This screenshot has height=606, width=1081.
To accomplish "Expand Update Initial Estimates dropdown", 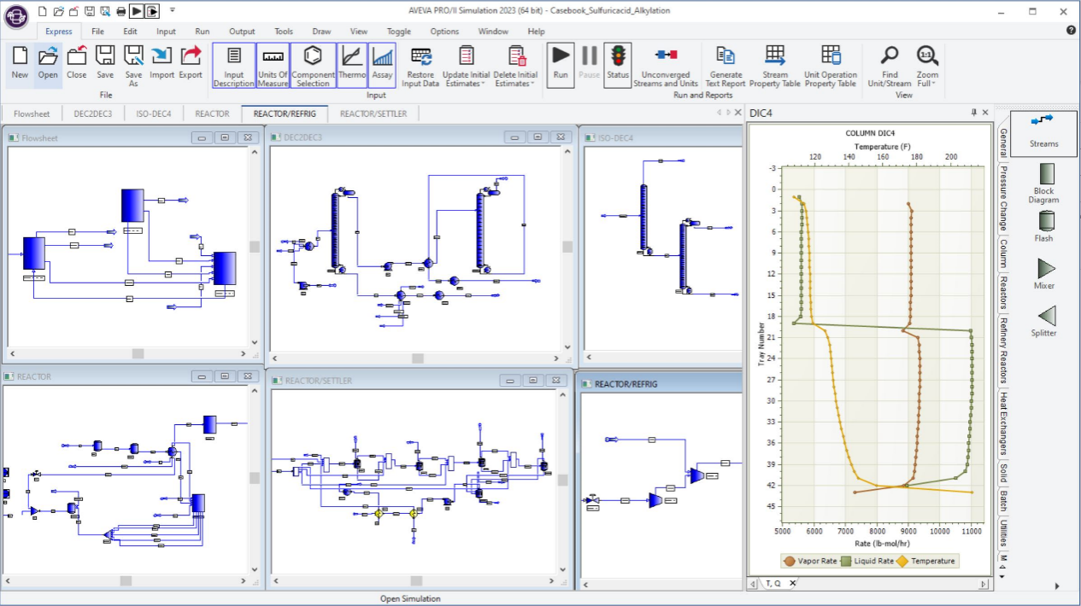I will 484,84.
